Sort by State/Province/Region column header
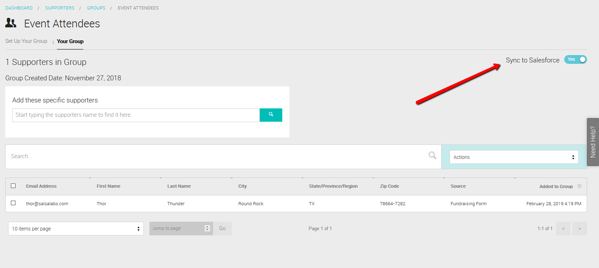 click(x=333, y=186)
